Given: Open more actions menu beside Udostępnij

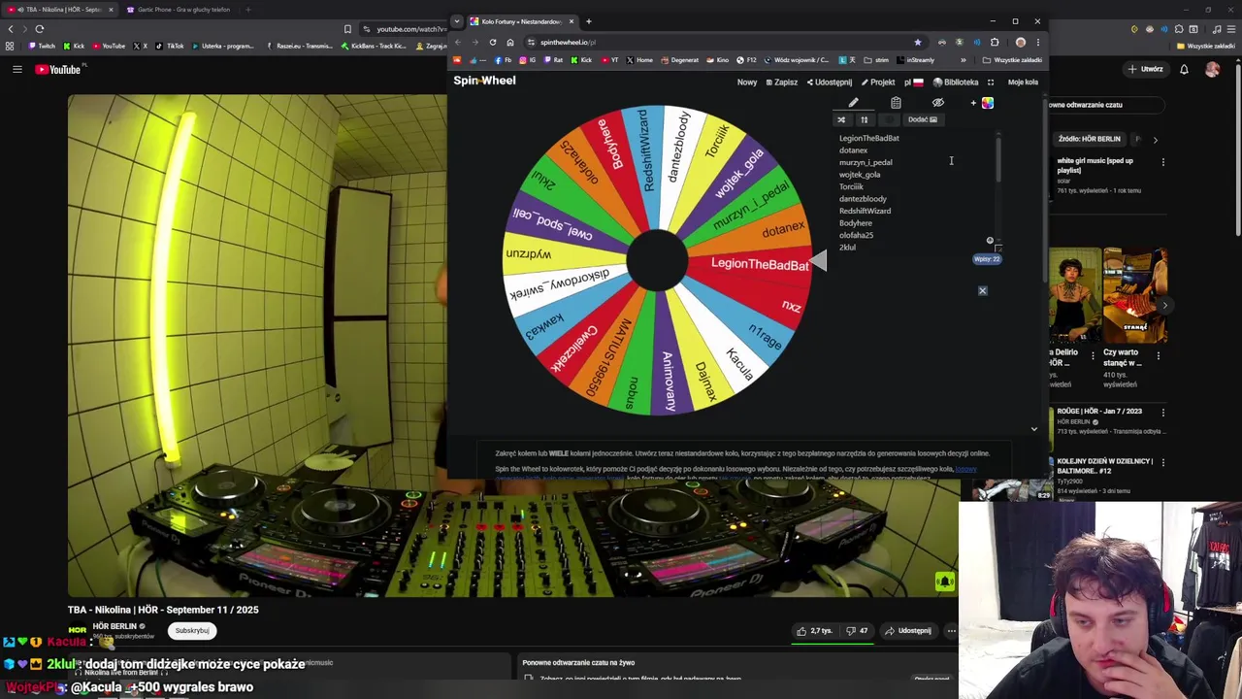Looking at the screenshot, I should [x=951, y=631].
